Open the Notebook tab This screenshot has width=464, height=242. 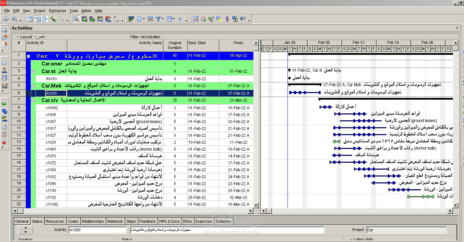click(x=115, y=221)
